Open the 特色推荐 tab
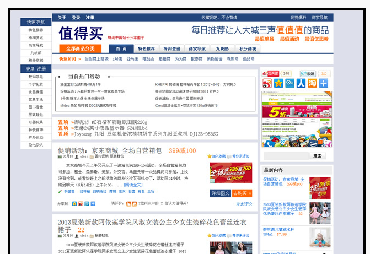This screenshot has width=370, height=254. pyautogui.click(x=146, y=49)
